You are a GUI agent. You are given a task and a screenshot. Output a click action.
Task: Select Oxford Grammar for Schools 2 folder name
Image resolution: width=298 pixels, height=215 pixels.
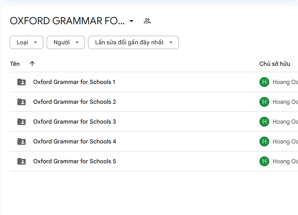pyautogui.click(x=74, y=102)
